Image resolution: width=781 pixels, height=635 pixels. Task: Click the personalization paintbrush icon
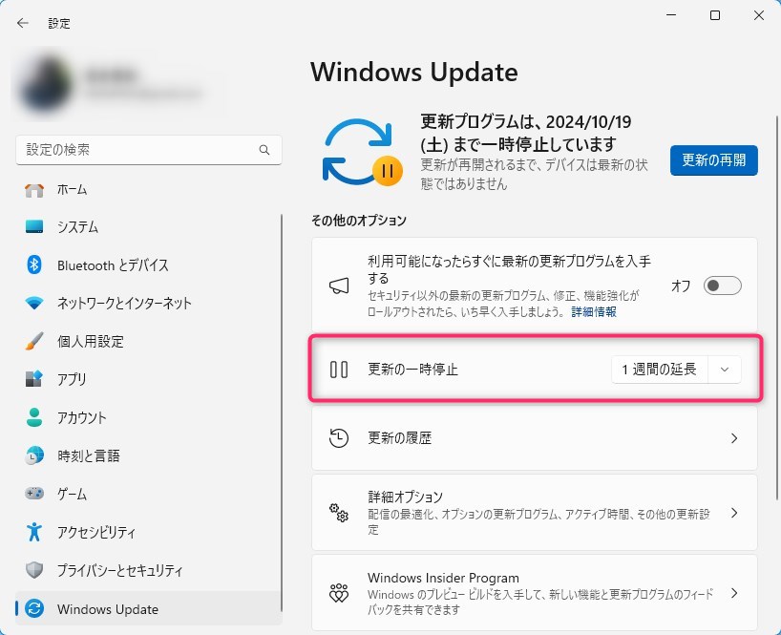click(34, 342)
